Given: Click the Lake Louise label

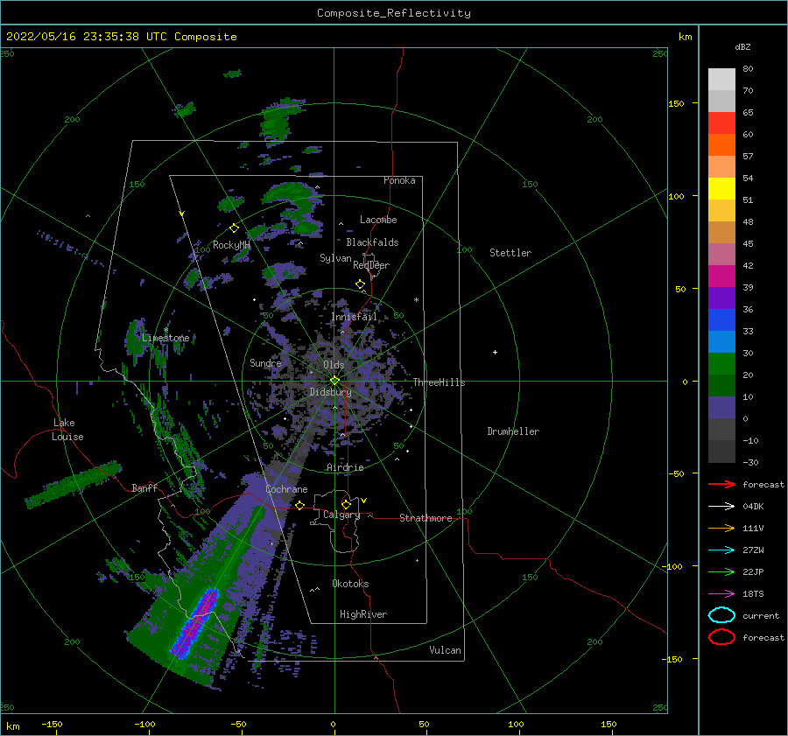Looking at the screenshot, I should 67,430.
